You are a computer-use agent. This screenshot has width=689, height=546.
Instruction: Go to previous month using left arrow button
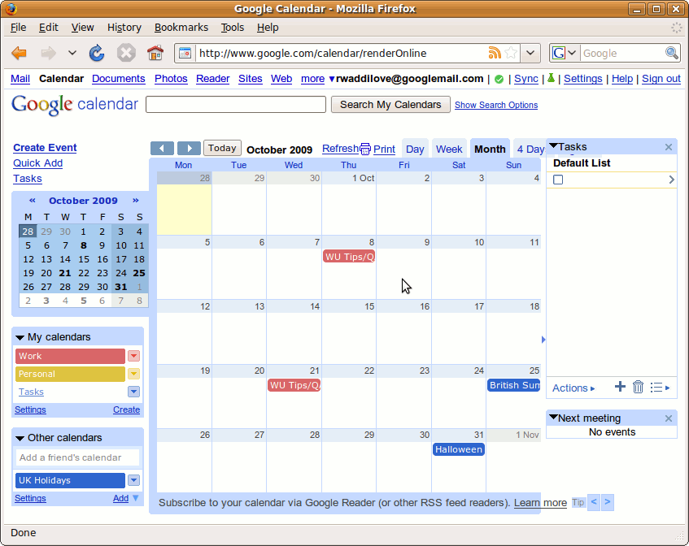163,148
